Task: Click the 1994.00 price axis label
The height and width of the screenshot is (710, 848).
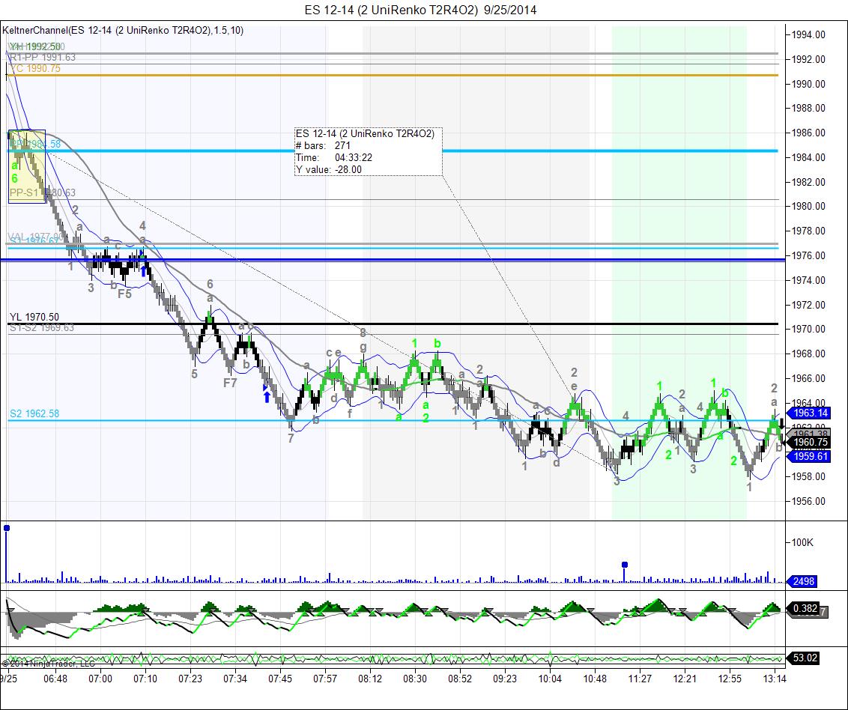Action: click(808, 34)
